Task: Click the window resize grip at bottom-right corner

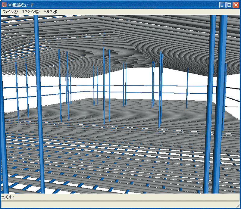Action: (x=238, y=206)
